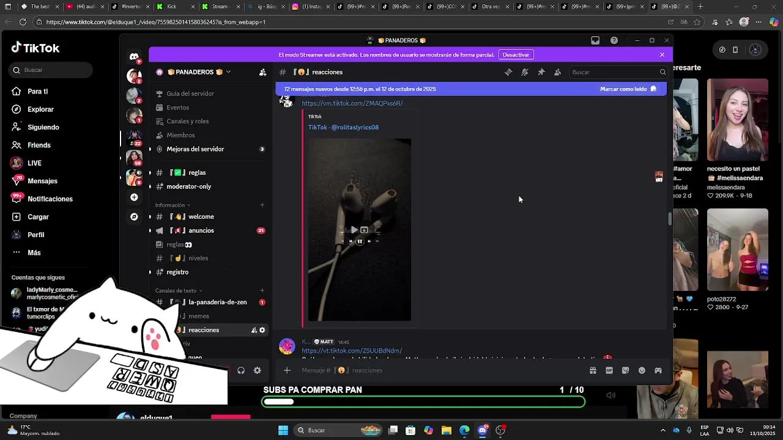Create channel with plus next to Información
The width and height of the screenshot is (783, 440).
point(262,205)
